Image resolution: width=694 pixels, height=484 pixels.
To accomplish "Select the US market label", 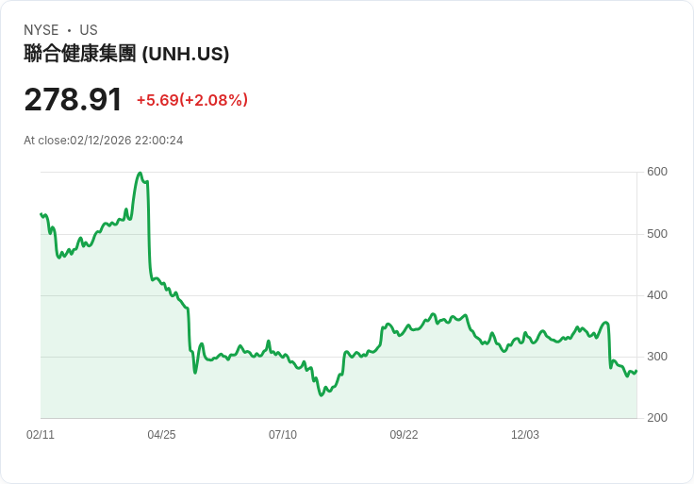I will pos(89,30).
